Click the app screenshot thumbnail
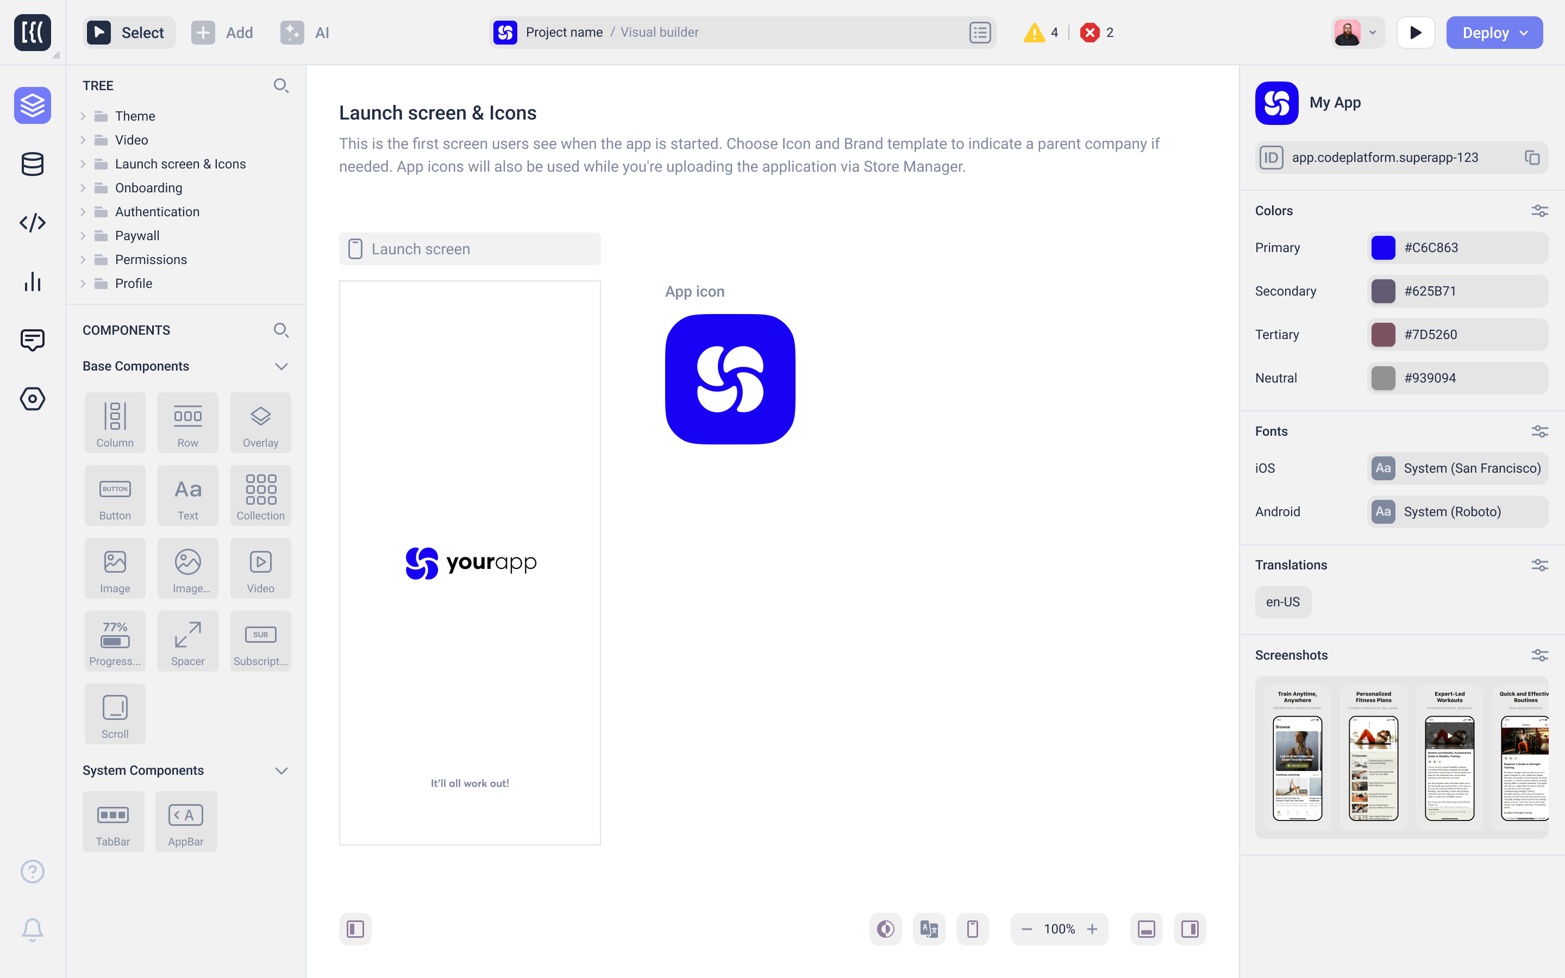The height and width of the screenshot is (978, 1565). click(x=1298, y=757)
